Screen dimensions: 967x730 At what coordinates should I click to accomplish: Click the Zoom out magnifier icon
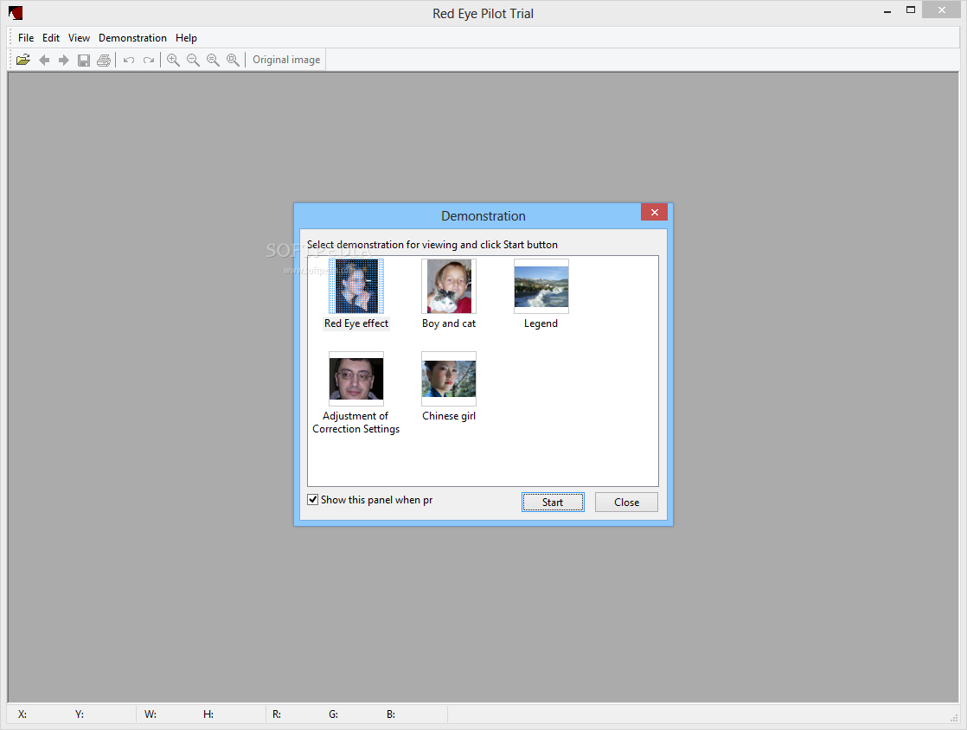193,60
